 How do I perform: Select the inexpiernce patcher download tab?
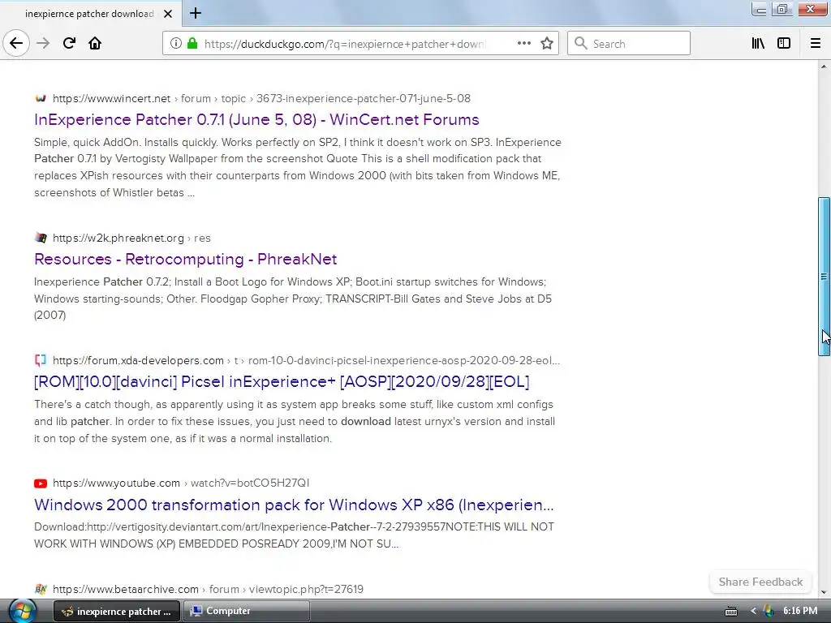90,14
